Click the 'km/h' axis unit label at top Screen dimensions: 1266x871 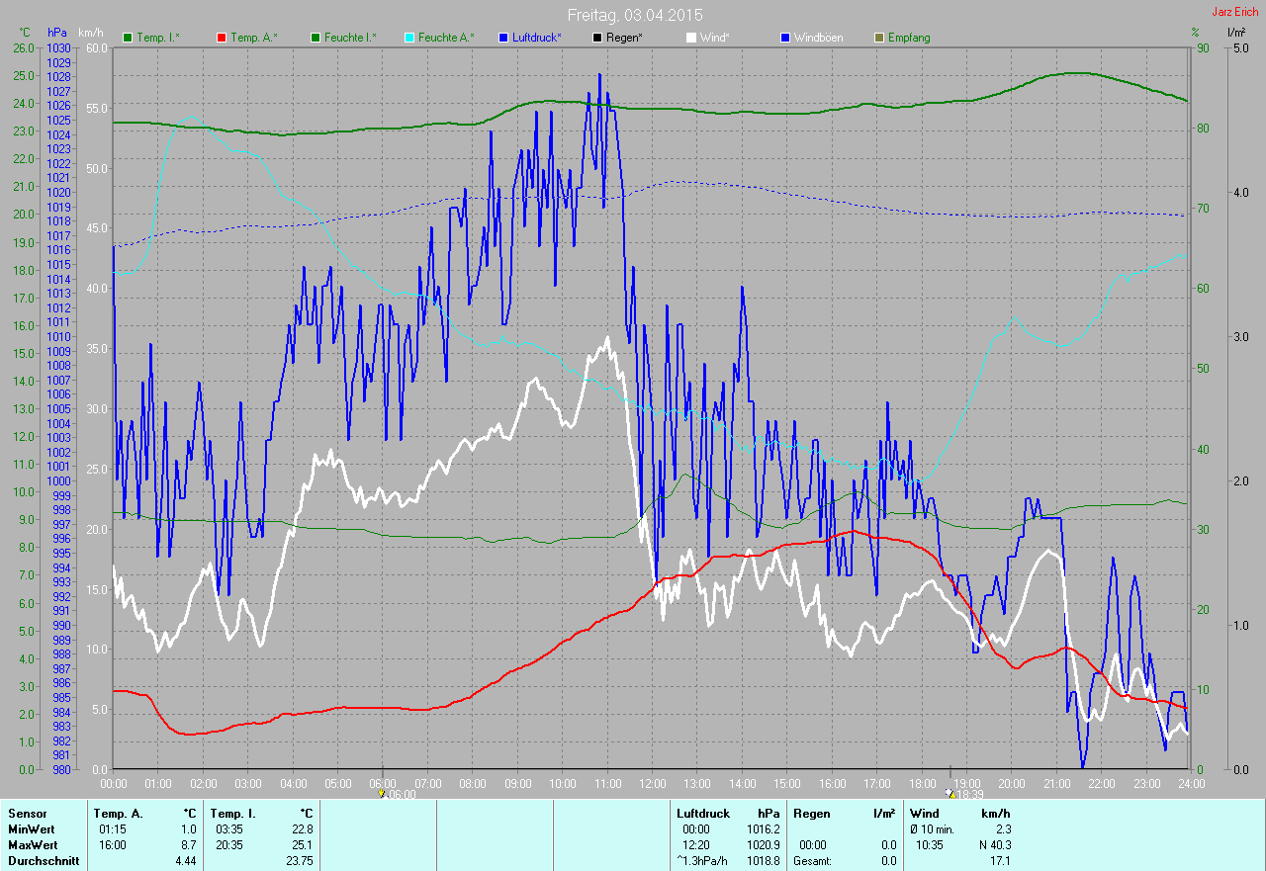pyautogui.click(x=92, y=33)
